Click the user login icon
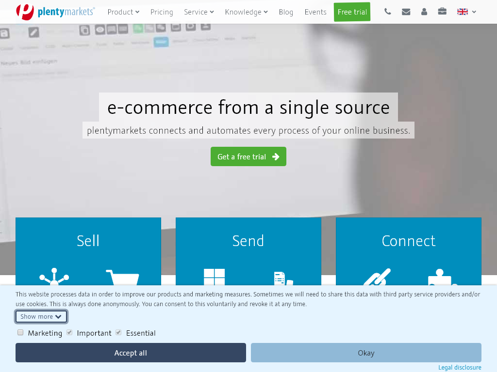The width and height of the screenshot is (497, 372). click(424, 12)
